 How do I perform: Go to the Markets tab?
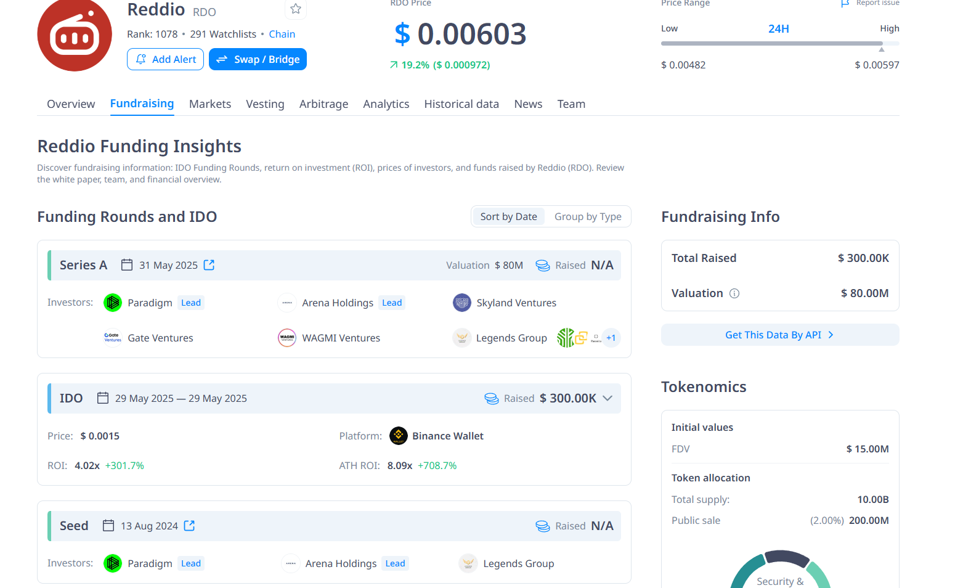click(x=210, y=104)
